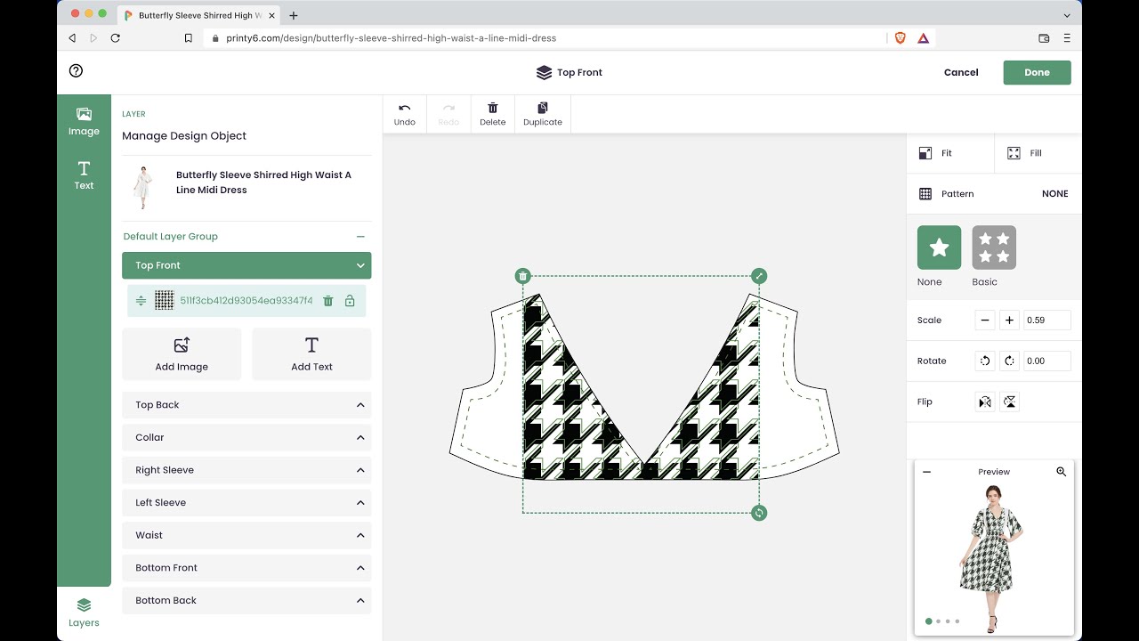Image resolution: width=1139 pixels, height=641 pixels.
Task: Click the Top Front layers title icon
Action: coord(544,73)
